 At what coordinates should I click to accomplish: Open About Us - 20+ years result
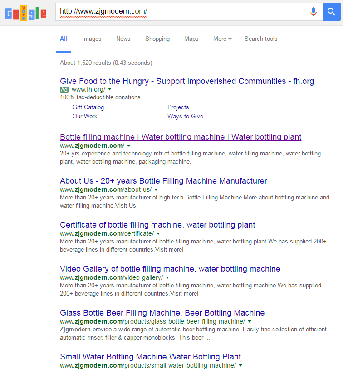coord(163,181)
